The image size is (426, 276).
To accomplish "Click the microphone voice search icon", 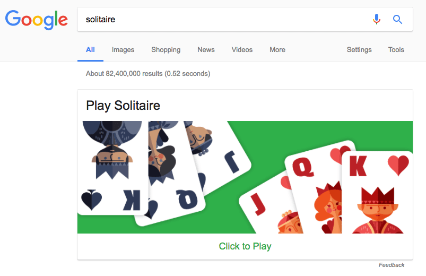I will coord(377,20).
